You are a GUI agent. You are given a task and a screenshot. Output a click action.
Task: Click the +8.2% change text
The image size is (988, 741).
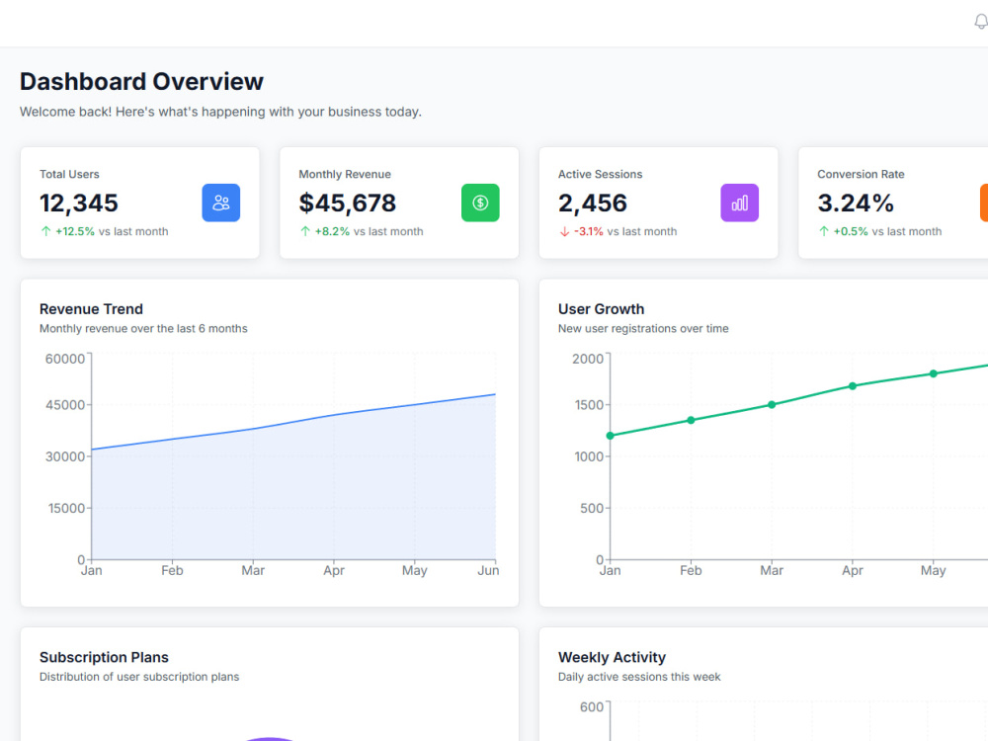point(332,231)
